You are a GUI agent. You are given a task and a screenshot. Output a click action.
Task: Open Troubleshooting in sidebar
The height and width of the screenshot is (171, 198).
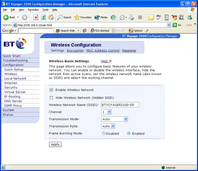point(15,60)
